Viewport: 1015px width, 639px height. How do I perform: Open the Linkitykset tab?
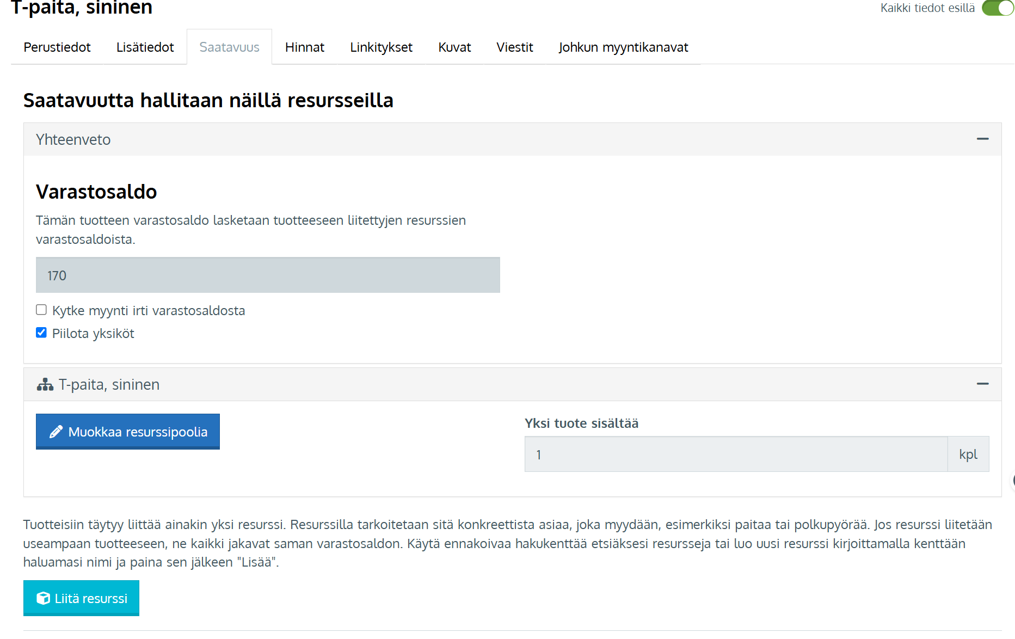[381, 47]
